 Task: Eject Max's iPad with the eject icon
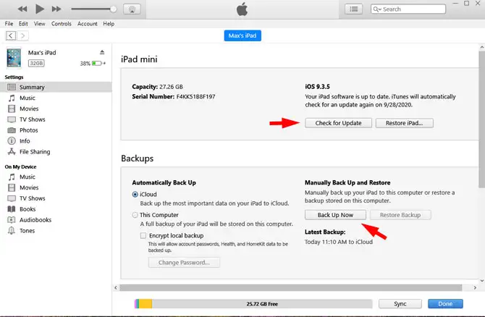pos(102,52)
